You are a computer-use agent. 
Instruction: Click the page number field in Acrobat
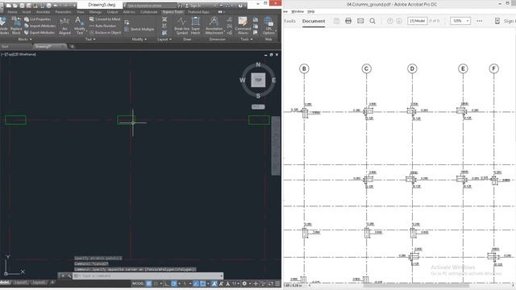418,21
